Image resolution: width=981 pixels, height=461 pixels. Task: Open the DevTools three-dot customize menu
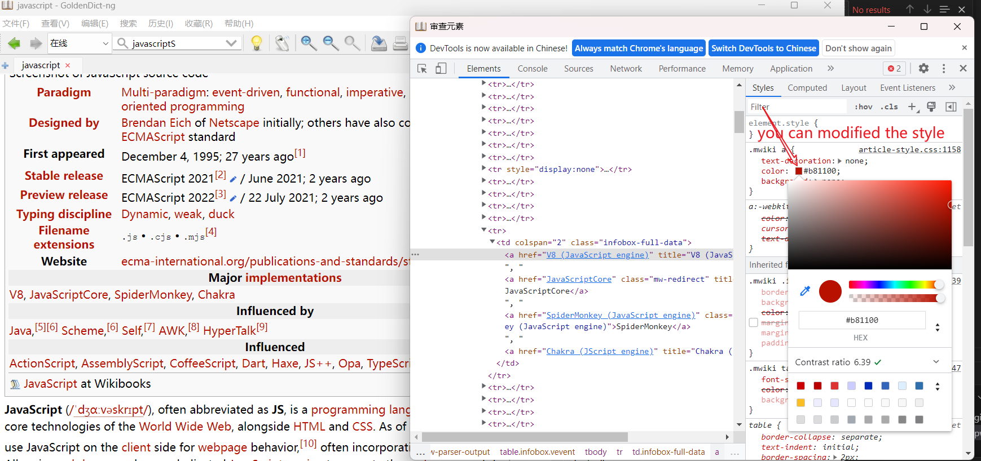(944, 68)
